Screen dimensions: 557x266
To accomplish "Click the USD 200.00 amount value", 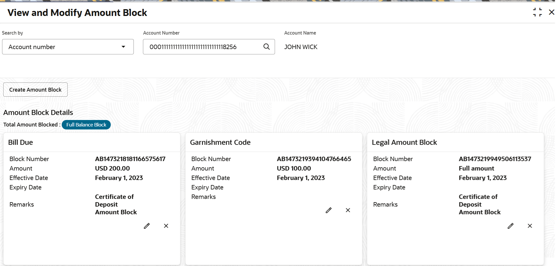I will pyautogui.click(x=113, y=168).
